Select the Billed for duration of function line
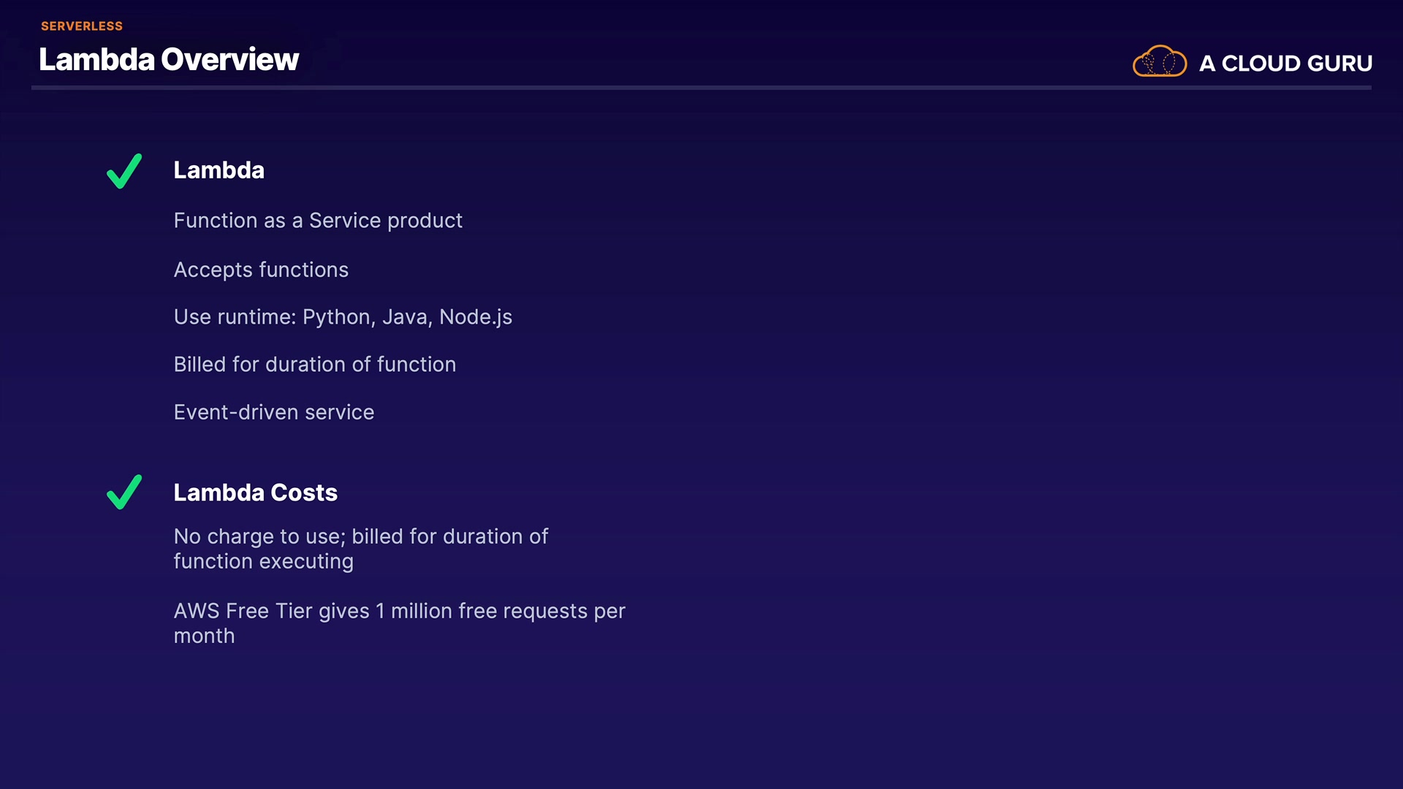Image resolution: width=1403 pixels, height=789 pixels. click(314, 365)
